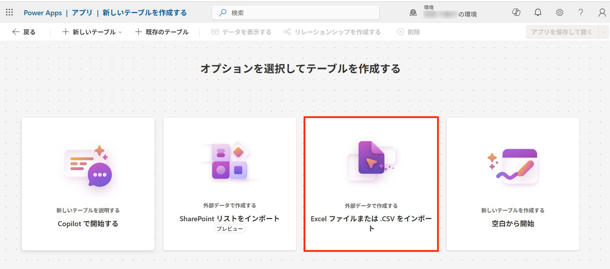Open the アプリ breadcrumb link
The height and width of the screenshot is (269, 610).
82,13
